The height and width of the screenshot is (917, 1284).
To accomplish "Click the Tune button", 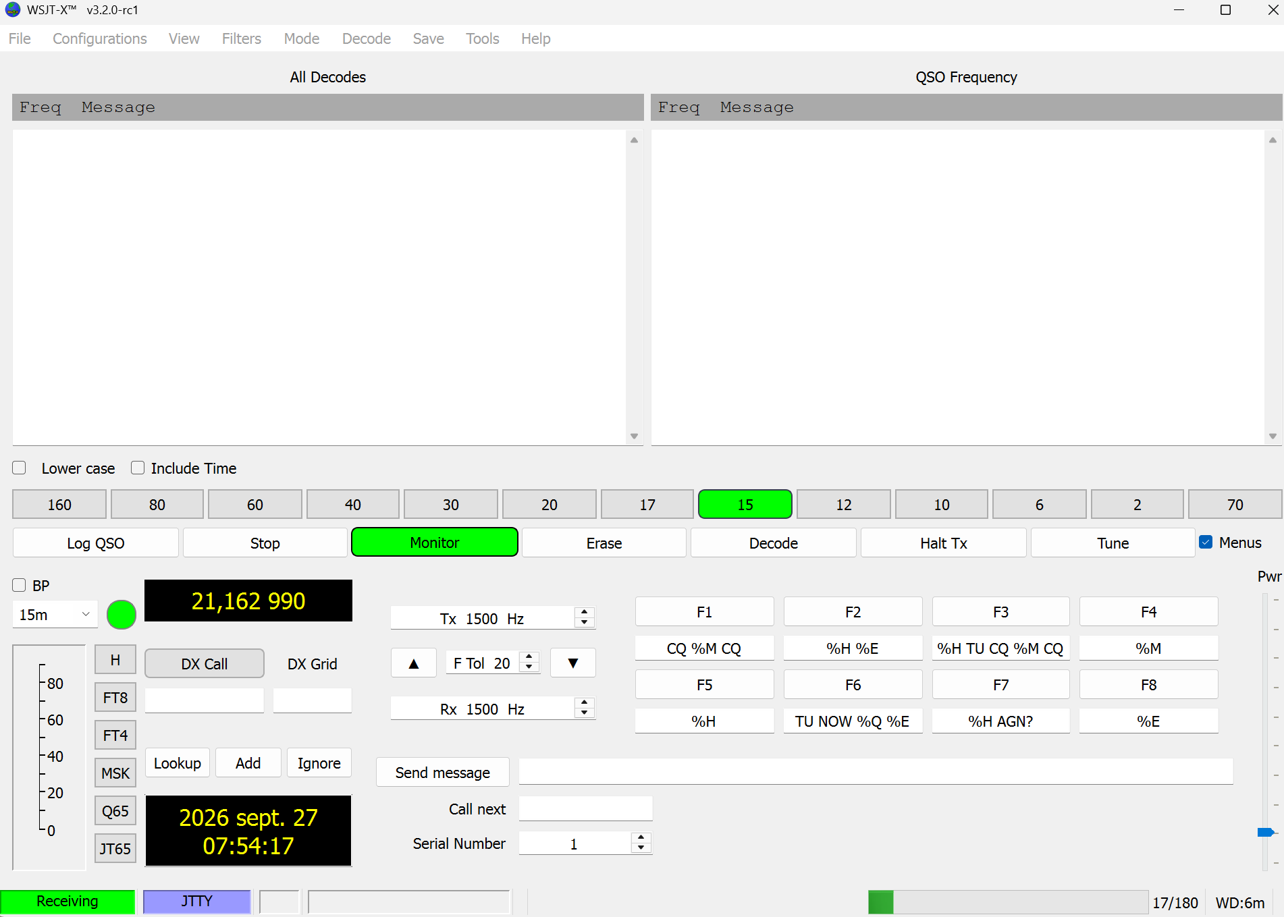I will (x=1113, y=543).
